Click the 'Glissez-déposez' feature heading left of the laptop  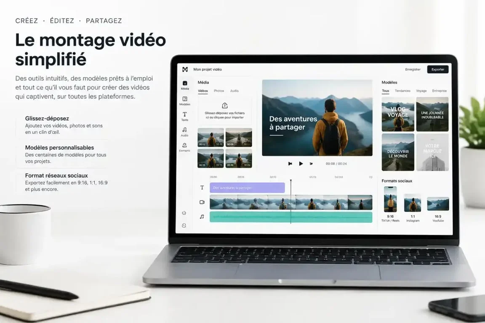coord(47,118)
